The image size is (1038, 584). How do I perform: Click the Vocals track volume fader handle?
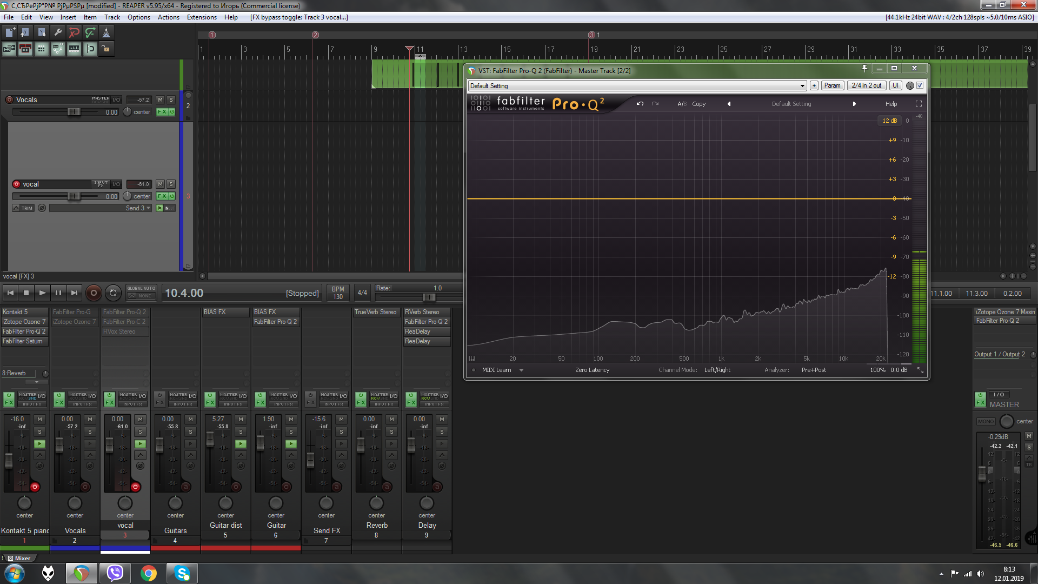pos(74,112)
